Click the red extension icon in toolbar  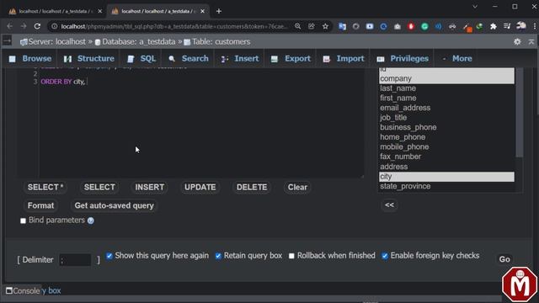coord(411,26)
